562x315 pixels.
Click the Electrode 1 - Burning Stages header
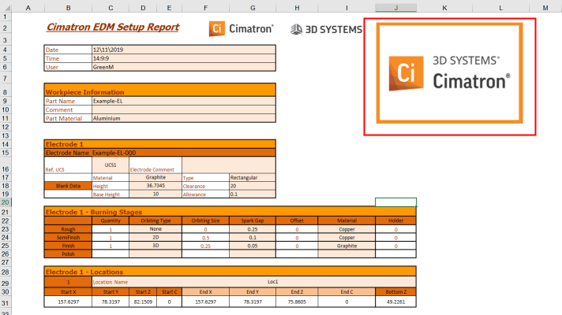click(230, 212)
